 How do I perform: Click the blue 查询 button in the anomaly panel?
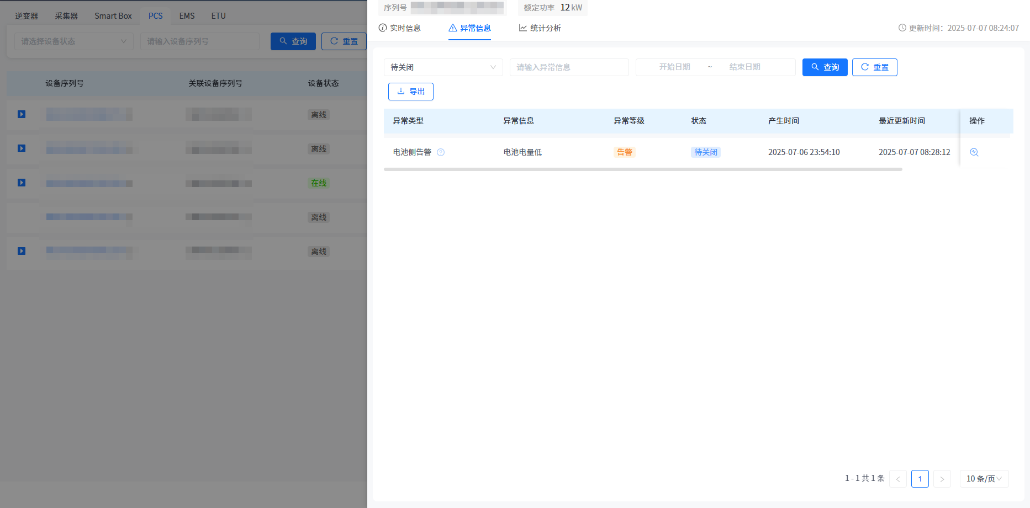[x=825, y=67]
